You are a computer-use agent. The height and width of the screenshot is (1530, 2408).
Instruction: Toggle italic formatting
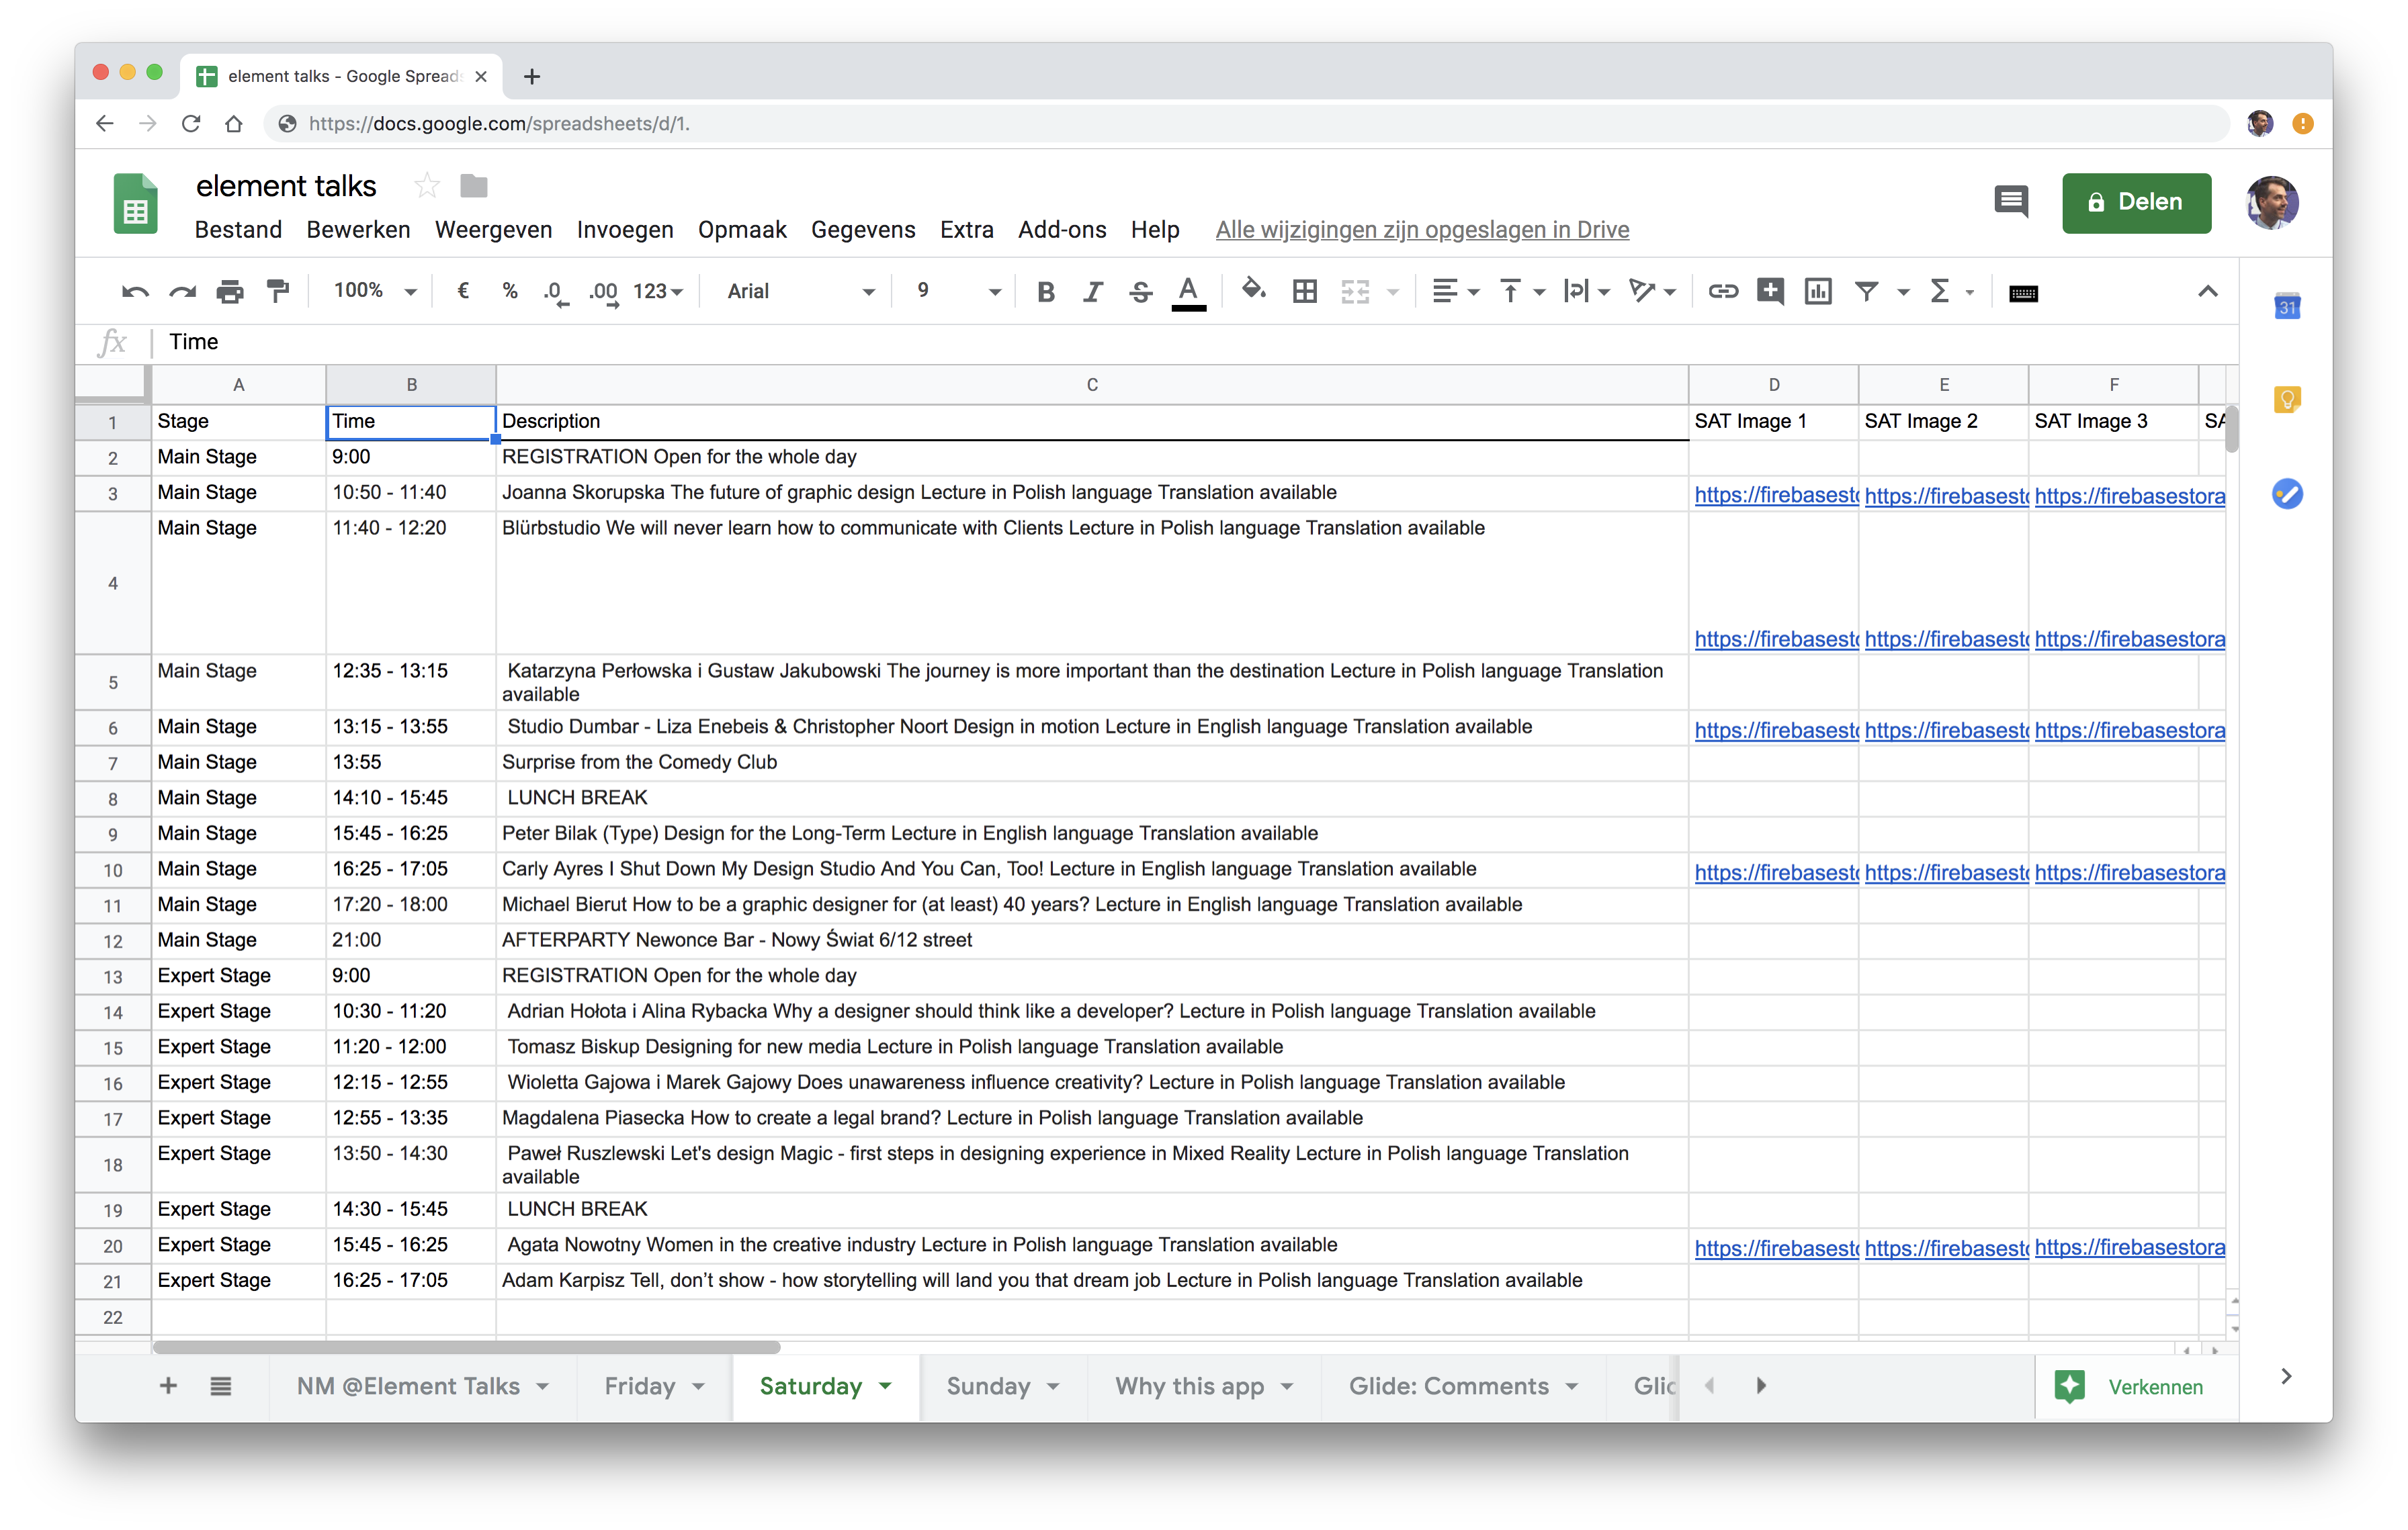(1092, 291)
